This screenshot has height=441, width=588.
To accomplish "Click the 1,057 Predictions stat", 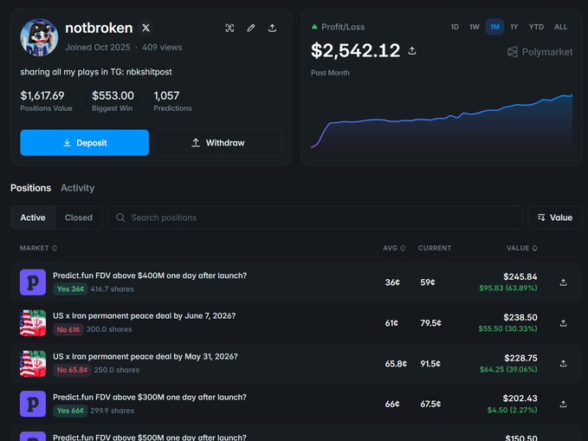I will tap(172, 101).
